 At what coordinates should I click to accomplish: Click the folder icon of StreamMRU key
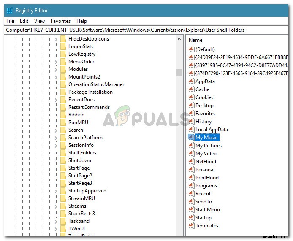coord(63,198)
